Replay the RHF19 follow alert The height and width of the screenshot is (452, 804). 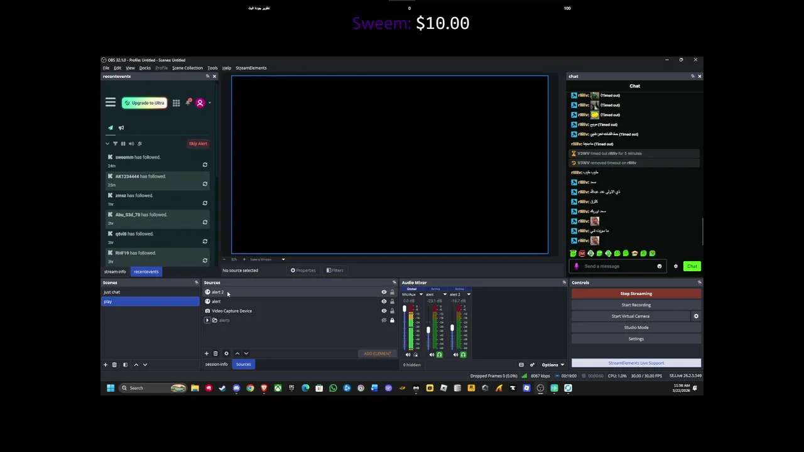205,261
